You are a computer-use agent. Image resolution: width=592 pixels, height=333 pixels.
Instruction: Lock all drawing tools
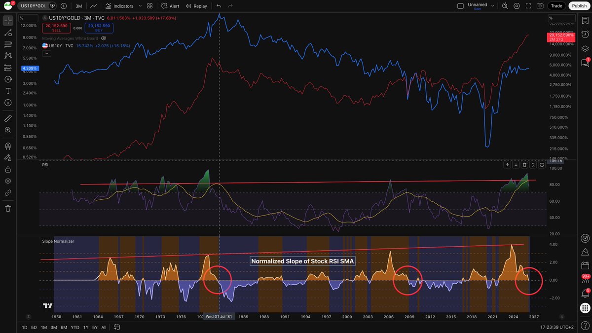8,169
